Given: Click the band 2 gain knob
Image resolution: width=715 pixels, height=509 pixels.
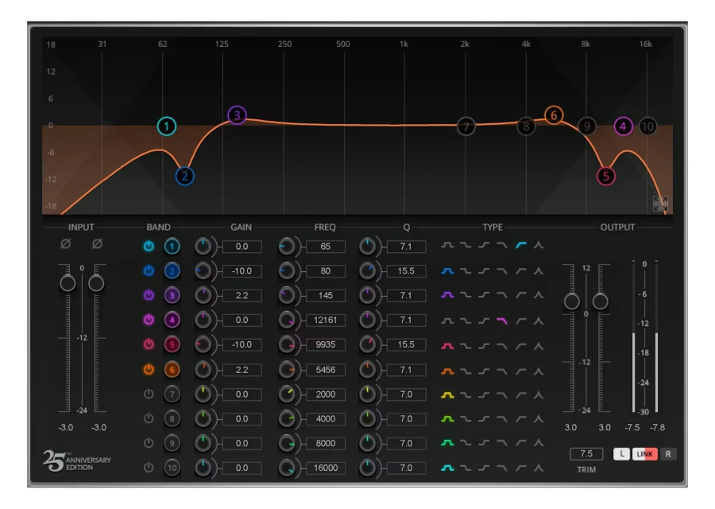Looking at the screenshot, I should (x=203, y=271).
